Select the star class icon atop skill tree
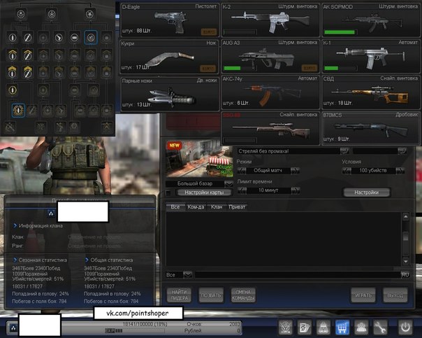This screenshot has height=338, width=422. pyautogui.click(x=89, y=14)
